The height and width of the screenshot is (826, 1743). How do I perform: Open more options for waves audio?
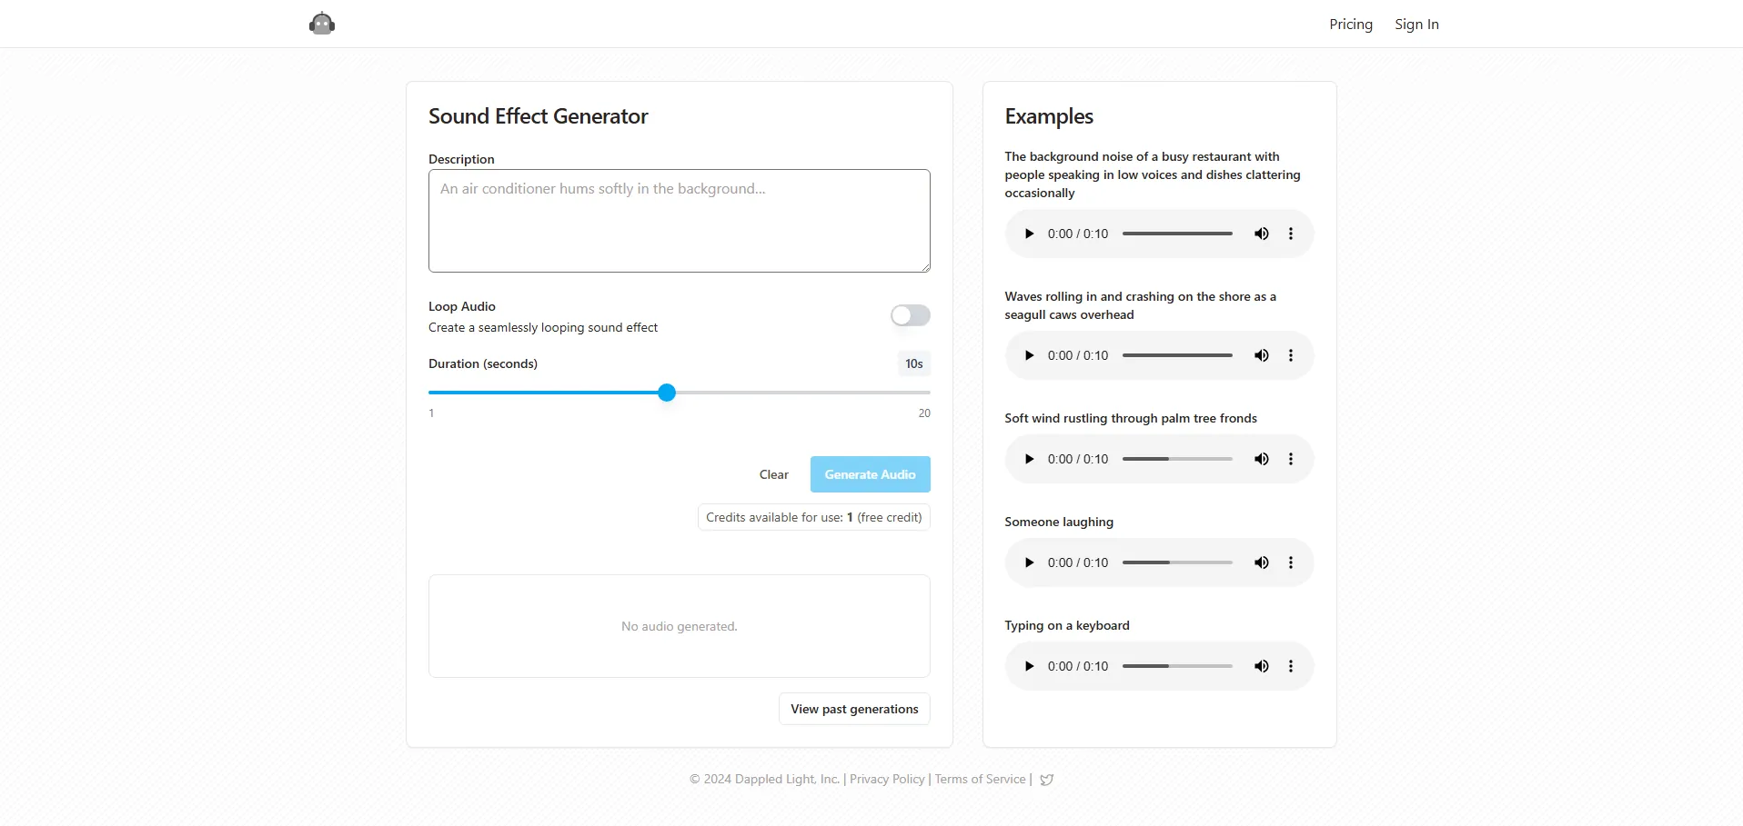click(x=1291, y=355)
